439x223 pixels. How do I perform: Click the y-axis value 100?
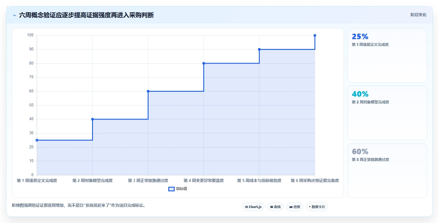30,35
